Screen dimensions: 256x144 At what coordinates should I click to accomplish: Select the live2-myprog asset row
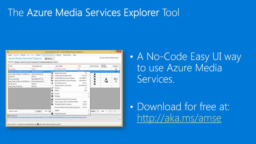click(64, 69)
